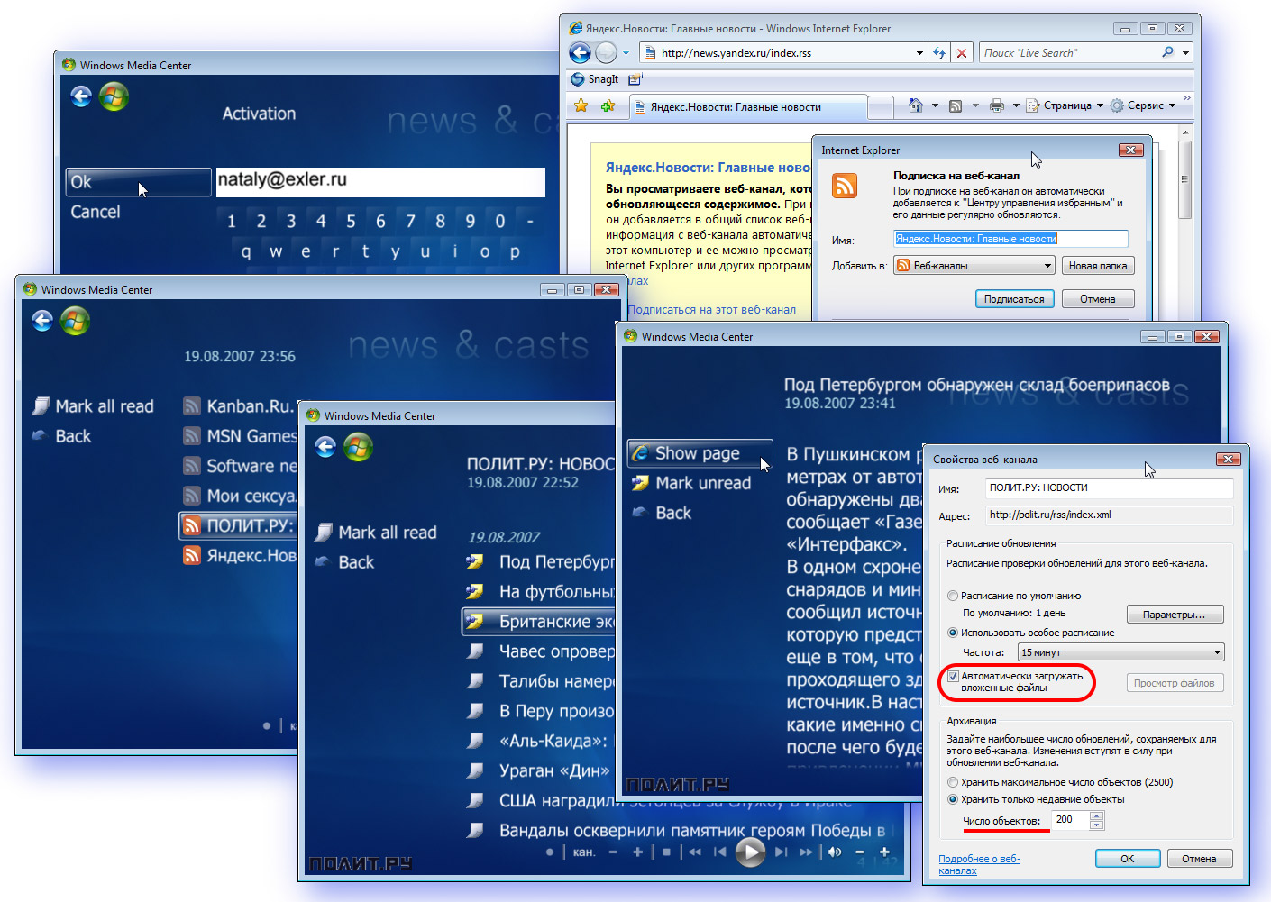Click back arrow in Activation Media Center window
Screen dimensions: 1271x902
(81, 96)
